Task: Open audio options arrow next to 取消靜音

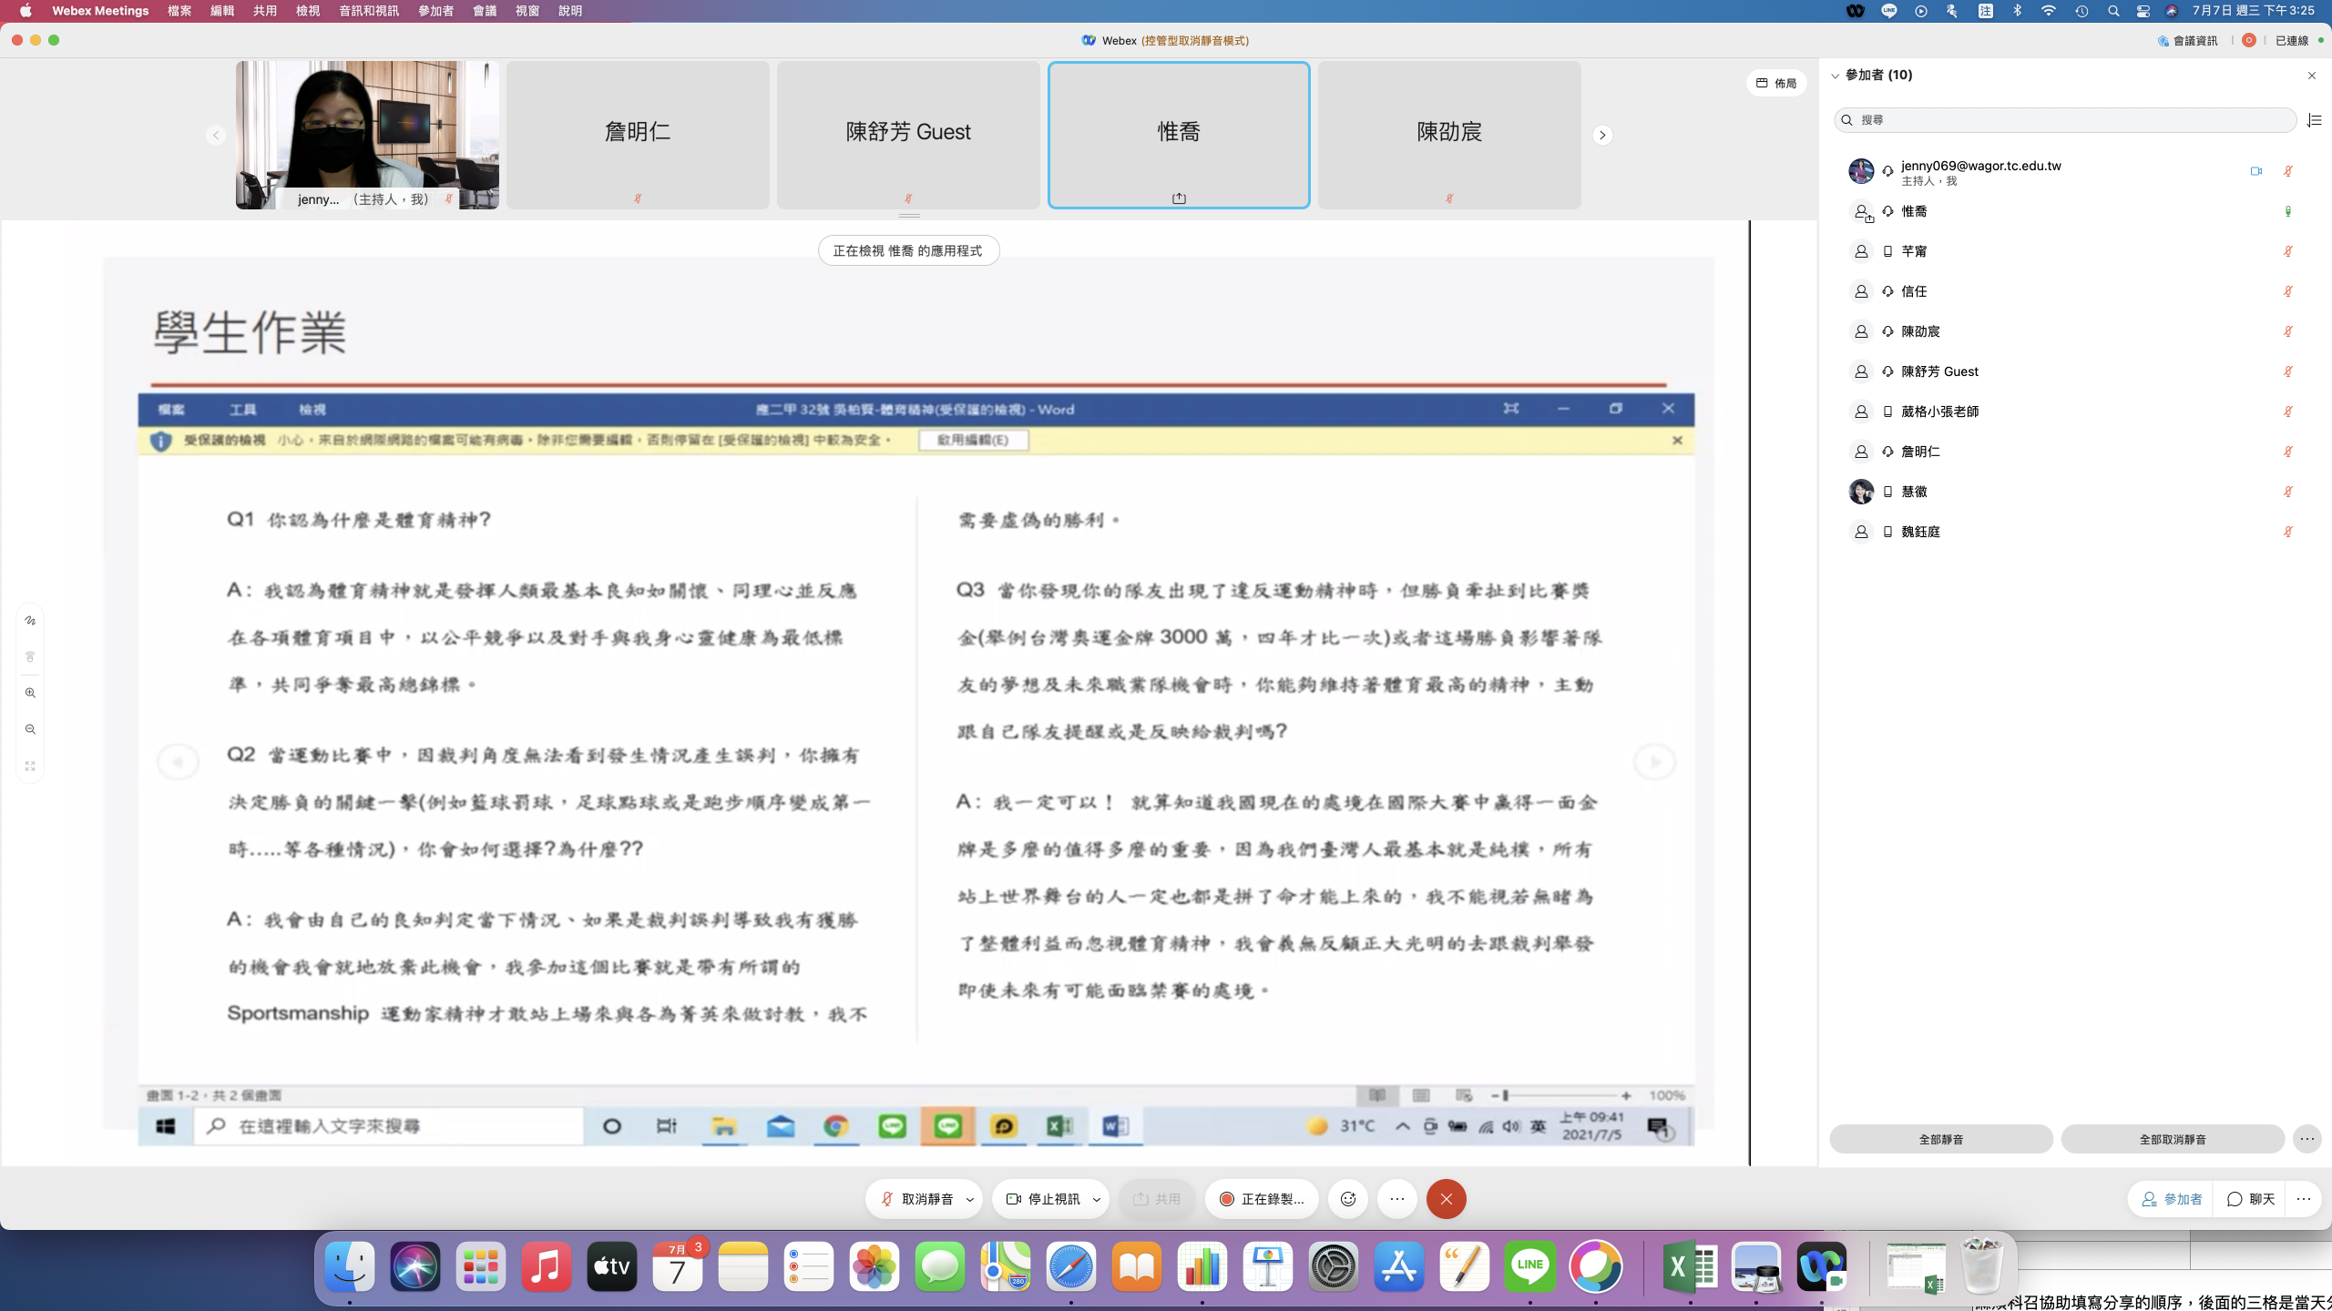Action: [x=970, y=1199]
